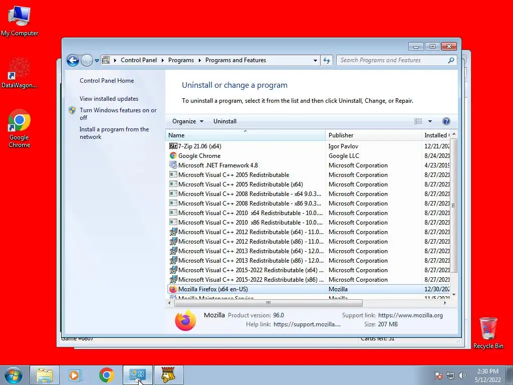
Task: Open Chrome from the taskbar
Action: [x=106, y=375]
